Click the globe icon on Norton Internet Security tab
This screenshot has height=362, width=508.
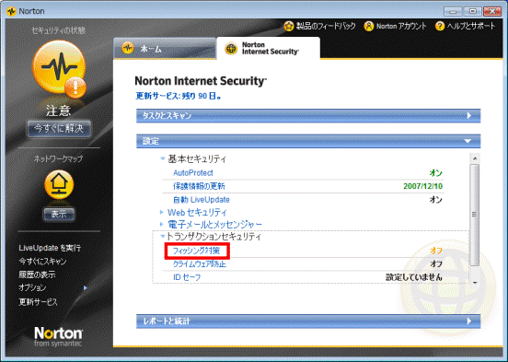pyautogui.click(x=231, y=49)
